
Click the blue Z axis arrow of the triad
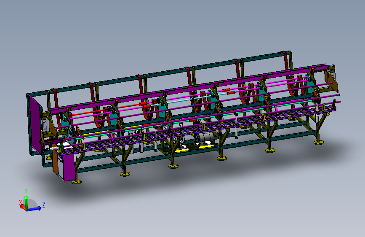click(35, 209)
